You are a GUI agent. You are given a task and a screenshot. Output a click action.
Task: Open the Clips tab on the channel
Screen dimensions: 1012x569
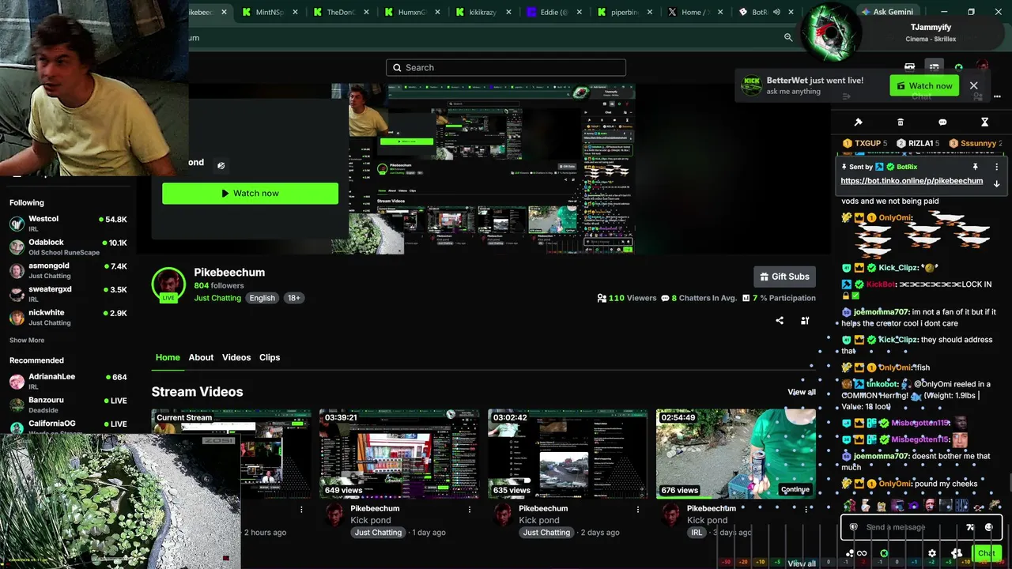coord(270,357)
